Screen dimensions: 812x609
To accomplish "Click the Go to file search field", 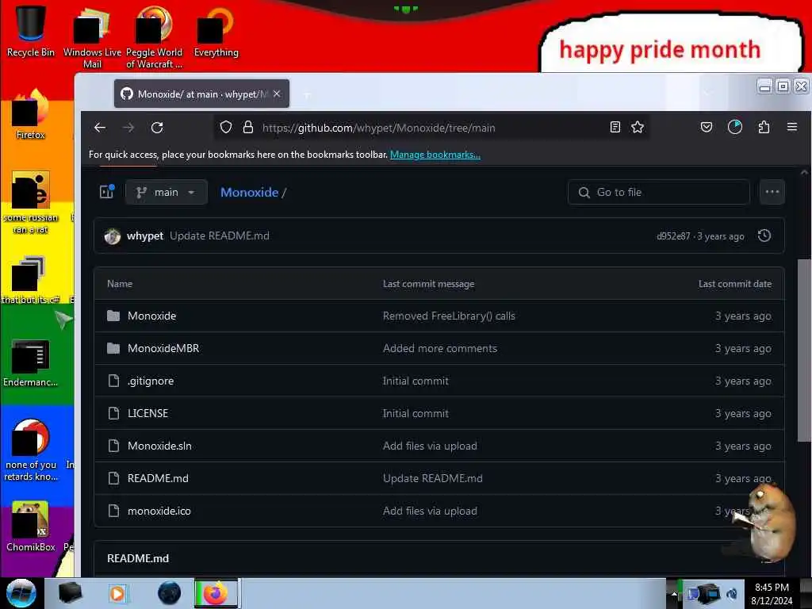I will click(659, 192).
